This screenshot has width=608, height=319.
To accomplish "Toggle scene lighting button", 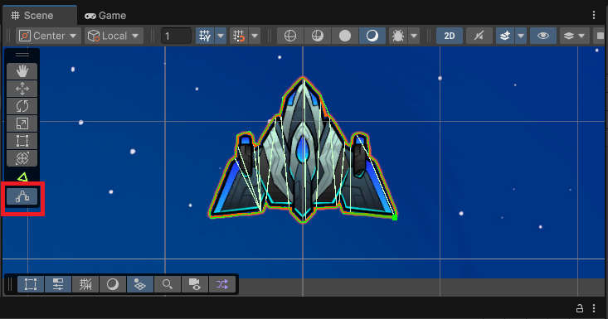I will click(479, 36).
